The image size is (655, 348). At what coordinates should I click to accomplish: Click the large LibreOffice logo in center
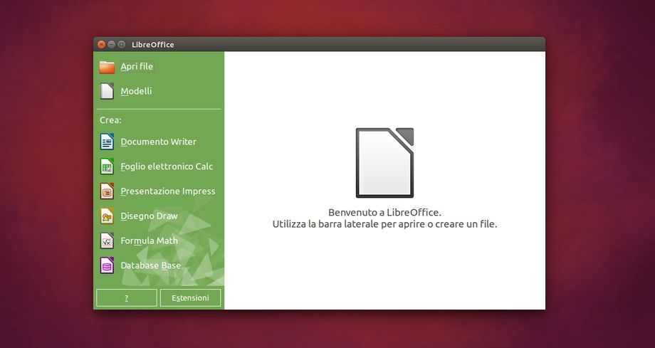pos(384,163)
